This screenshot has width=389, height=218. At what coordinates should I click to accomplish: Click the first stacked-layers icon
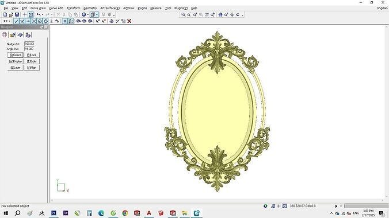[x=78, y=21]
